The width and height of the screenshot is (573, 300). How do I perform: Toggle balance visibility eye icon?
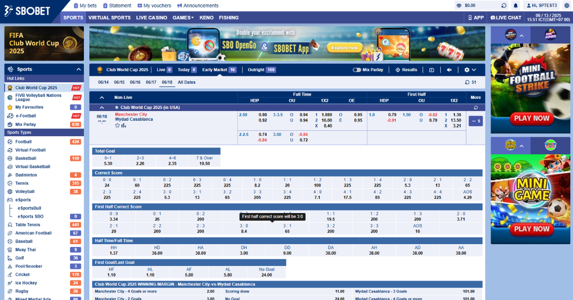(459, 6)
